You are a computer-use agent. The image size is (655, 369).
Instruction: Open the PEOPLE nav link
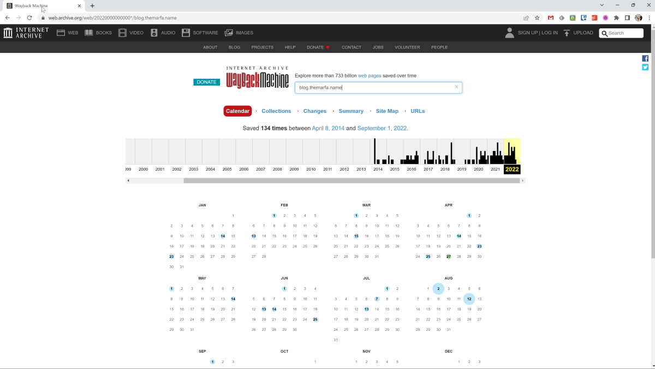point(439,47)
